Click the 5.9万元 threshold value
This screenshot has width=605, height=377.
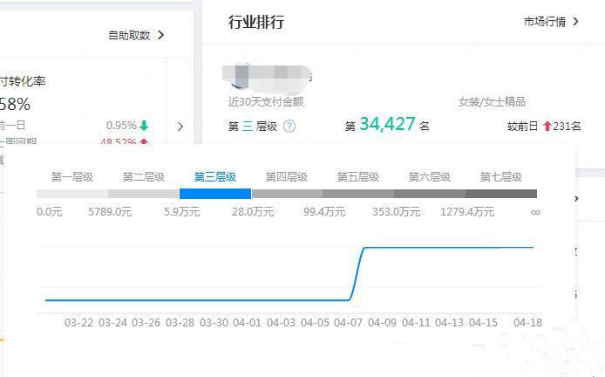[181, 212]
